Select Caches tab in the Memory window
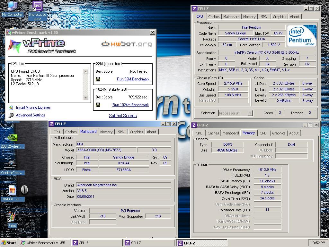The height and width of the screenshot is (247, 329). coord(213,133)
